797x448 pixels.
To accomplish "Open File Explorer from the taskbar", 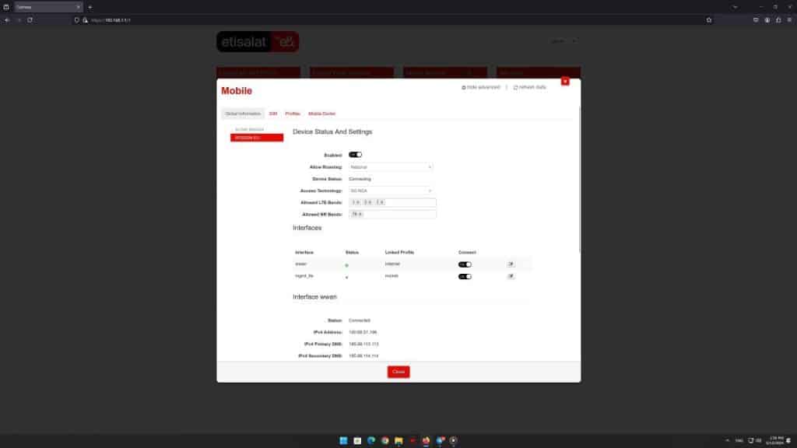I will (398, 440).
